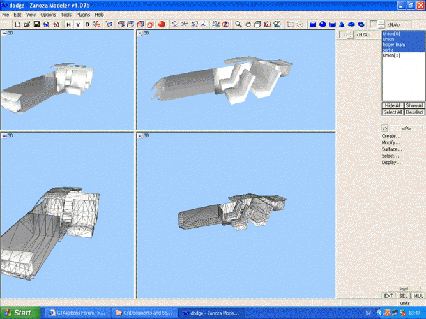The image size is (426, 319).
Task: Expand the Create... command group
Action: tap(391, 136)
